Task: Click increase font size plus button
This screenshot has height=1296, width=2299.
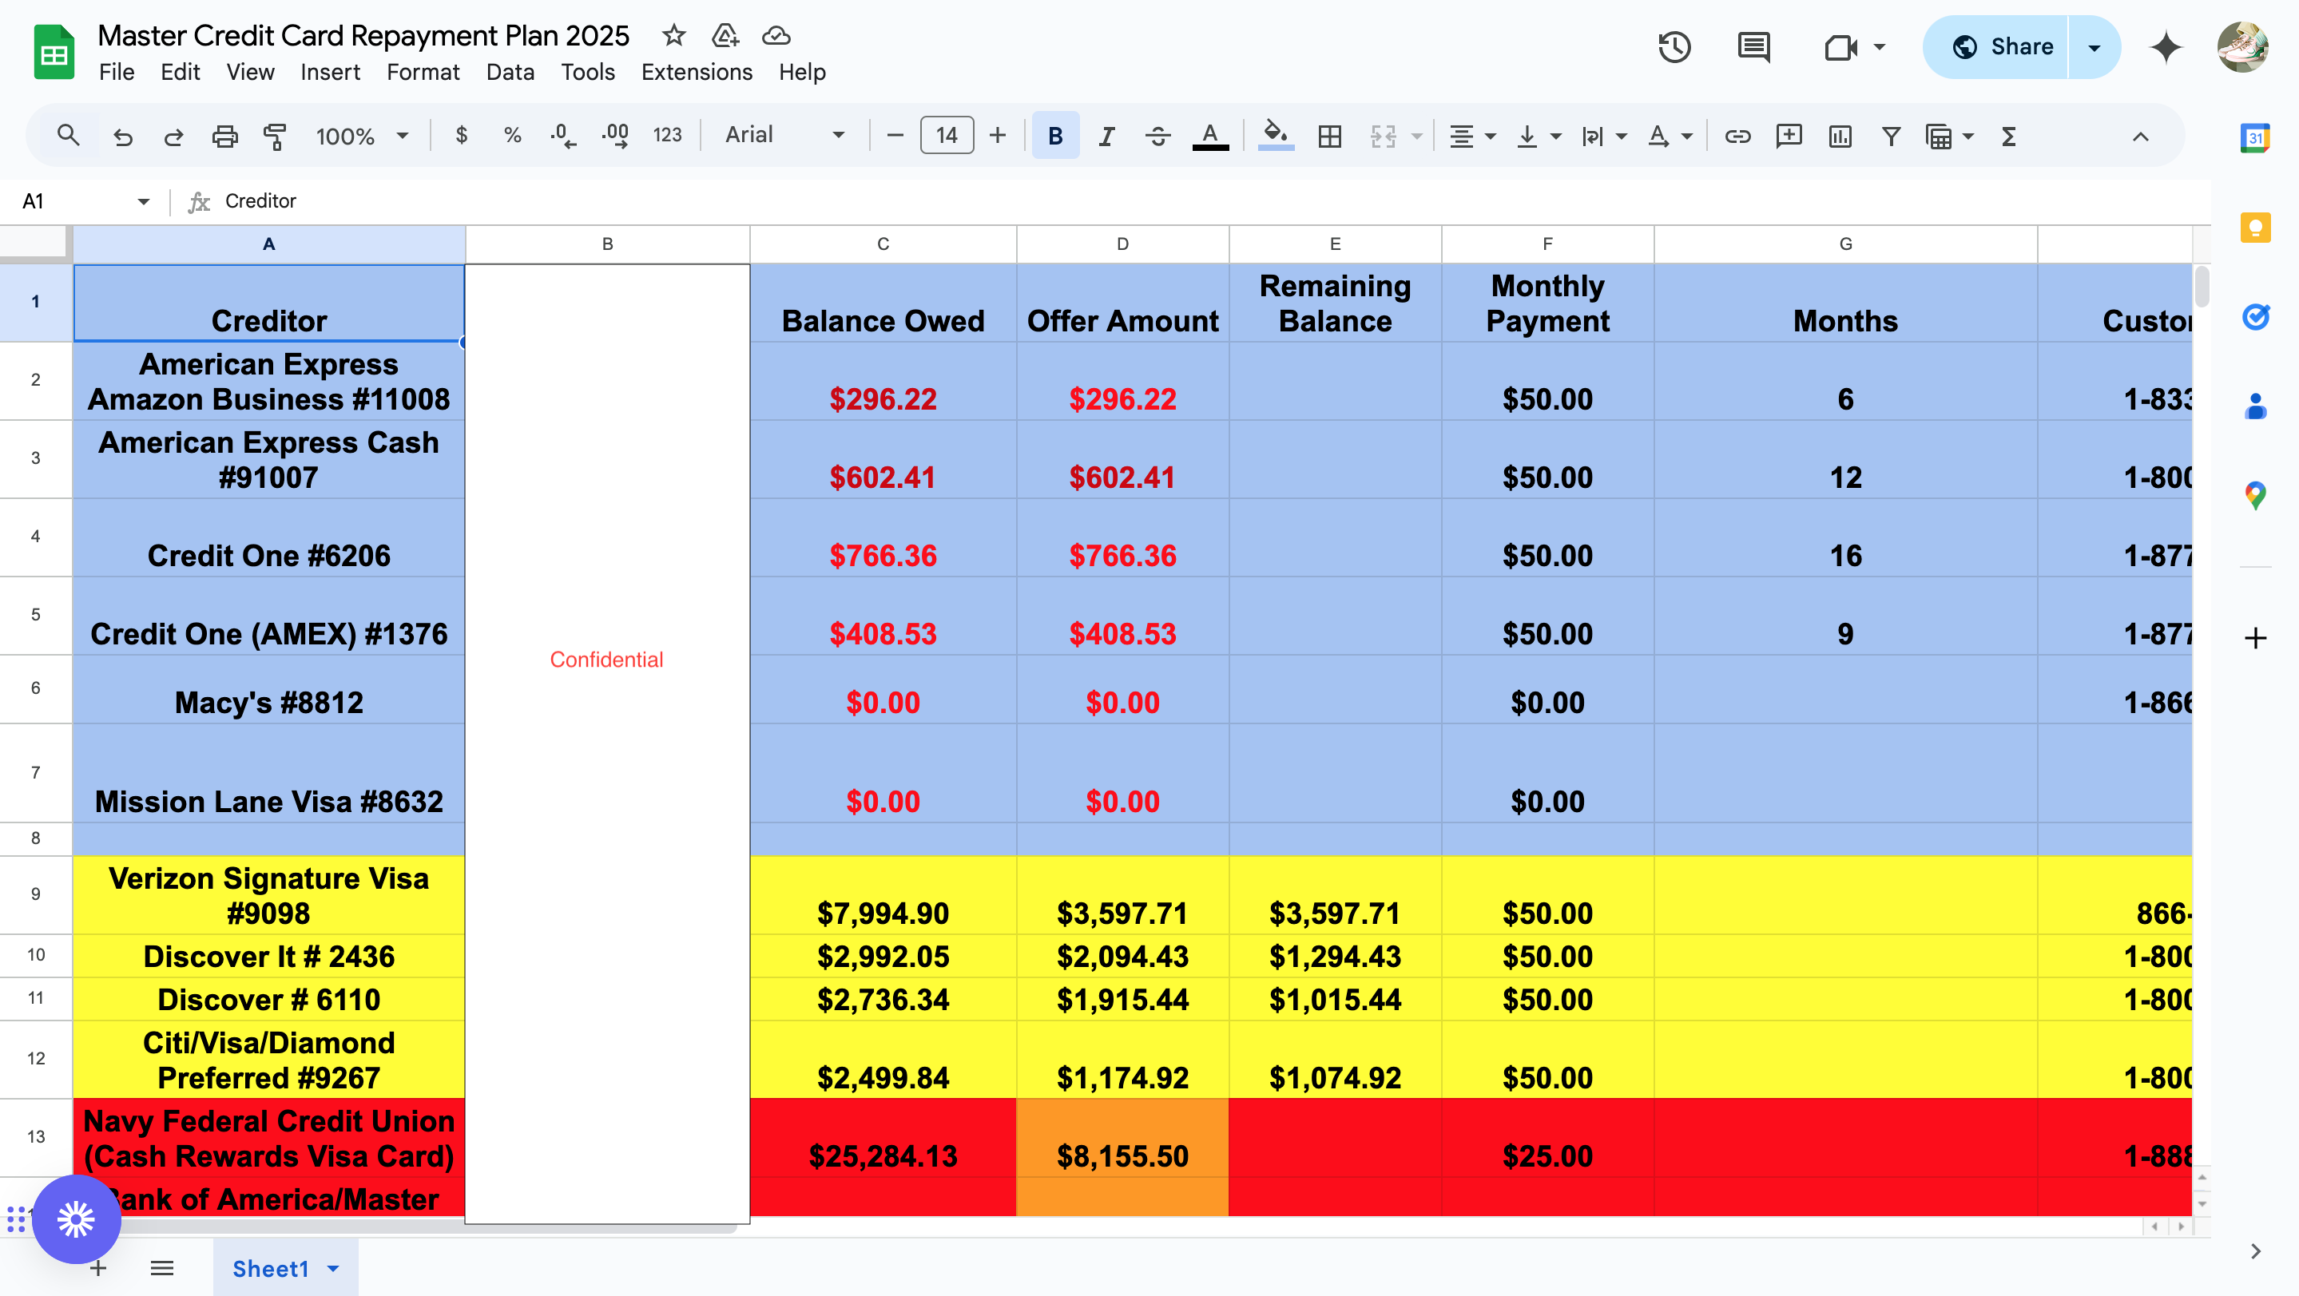Action: (998, 136)
